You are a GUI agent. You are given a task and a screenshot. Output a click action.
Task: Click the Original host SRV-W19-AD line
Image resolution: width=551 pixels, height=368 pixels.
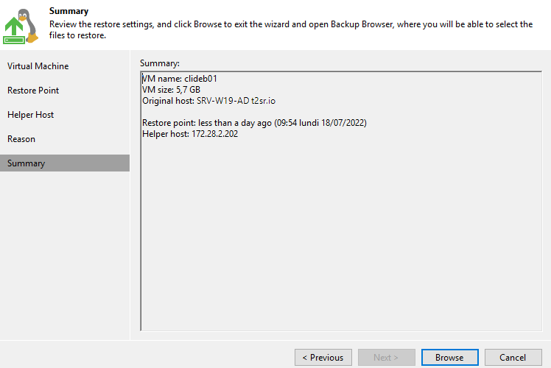[x=208, y=101]
